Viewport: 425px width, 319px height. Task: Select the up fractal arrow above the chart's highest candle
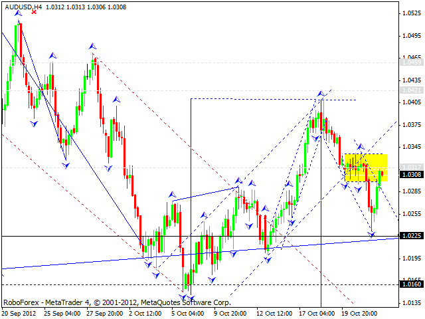coord(18,13)
